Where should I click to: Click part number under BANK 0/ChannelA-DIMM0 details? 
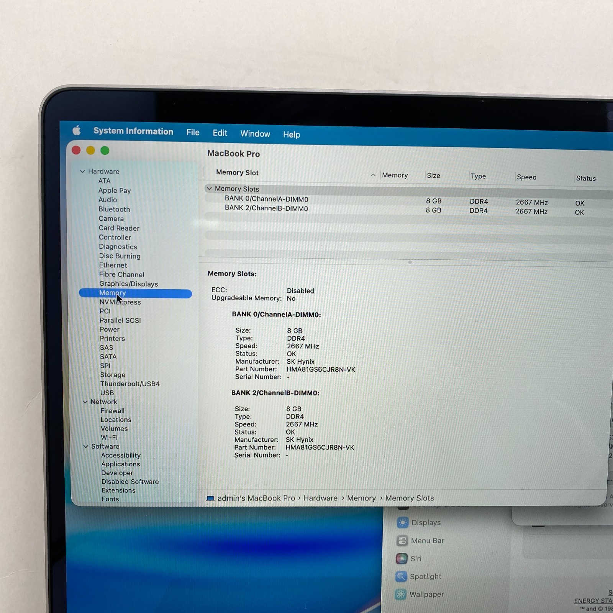click(x=321, y=369)
